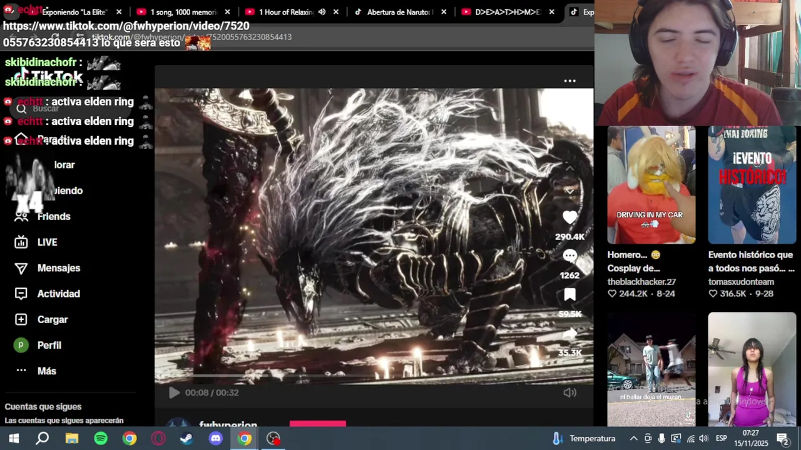This screenshot has width=801, height=450.
Task: Open Steam from the taskbar
Action: tap(186, 438)
